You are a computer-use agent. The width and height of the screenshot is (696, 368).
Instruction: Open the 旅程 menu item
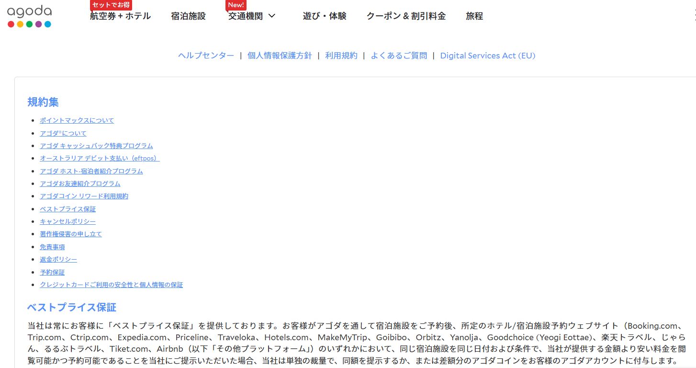tap(474, 16)
